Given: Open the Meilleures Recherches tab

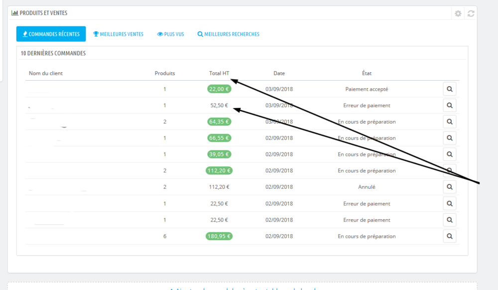Looking at the screenshot, I should (x=229, y=34).
